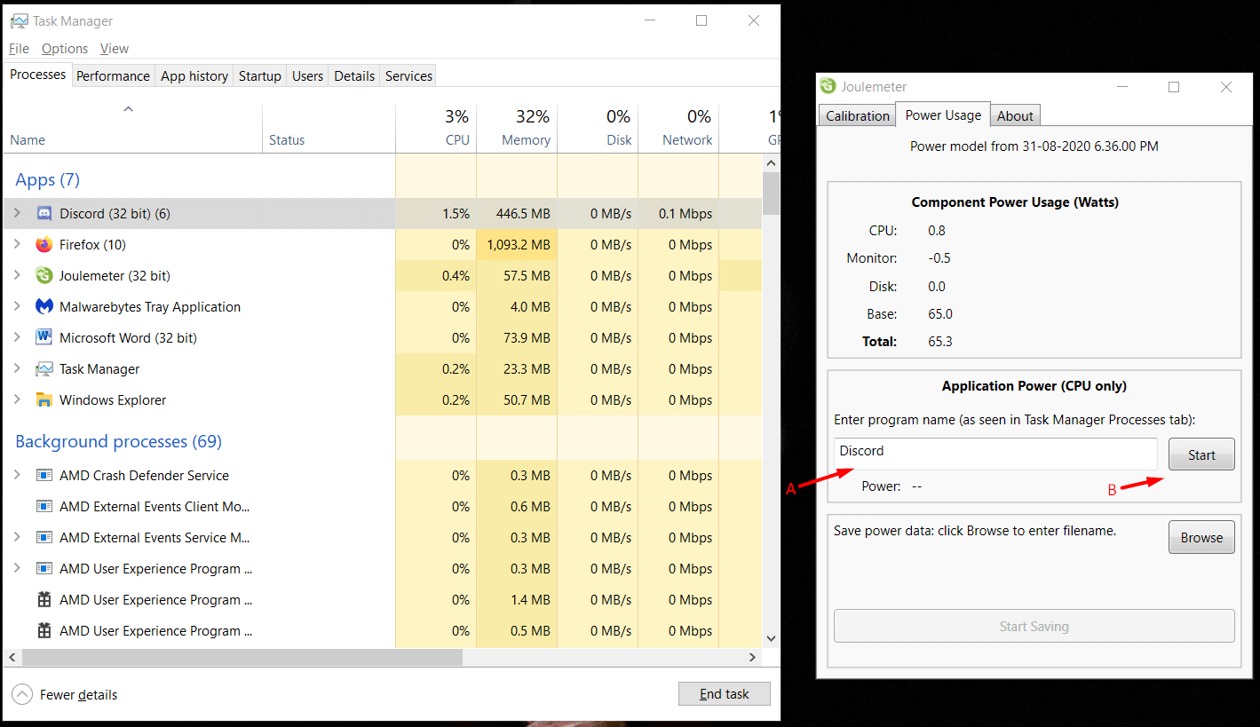Click the Windows Explorer folder icon
Image resolution: width=1260 pixels, height=727 pixels.
point(44,400)
